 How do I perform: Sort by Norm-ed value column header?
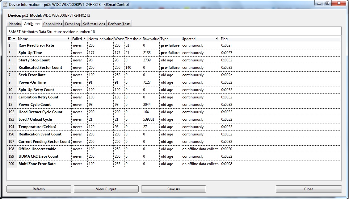coord(101,39)
